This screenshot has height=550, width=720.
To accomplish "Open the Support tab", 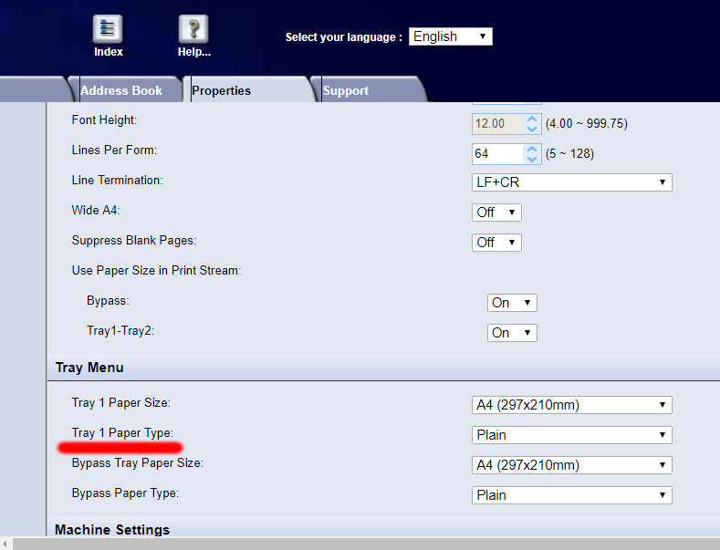I will pos(345,90).
